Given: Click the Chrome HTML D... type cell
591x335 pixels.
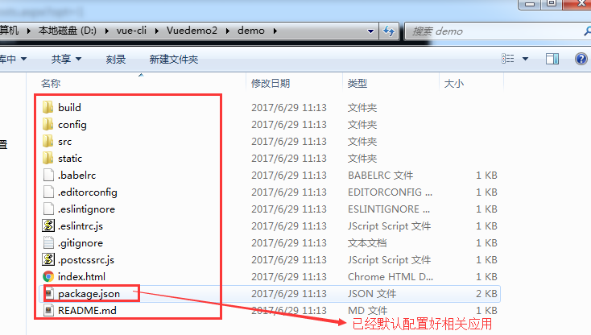Looking at the screenshot, I should tap(391, 276).
